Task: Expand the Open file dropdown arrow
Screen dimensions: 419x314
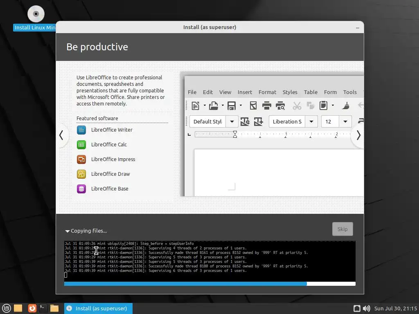Action: tap(223, 105)
